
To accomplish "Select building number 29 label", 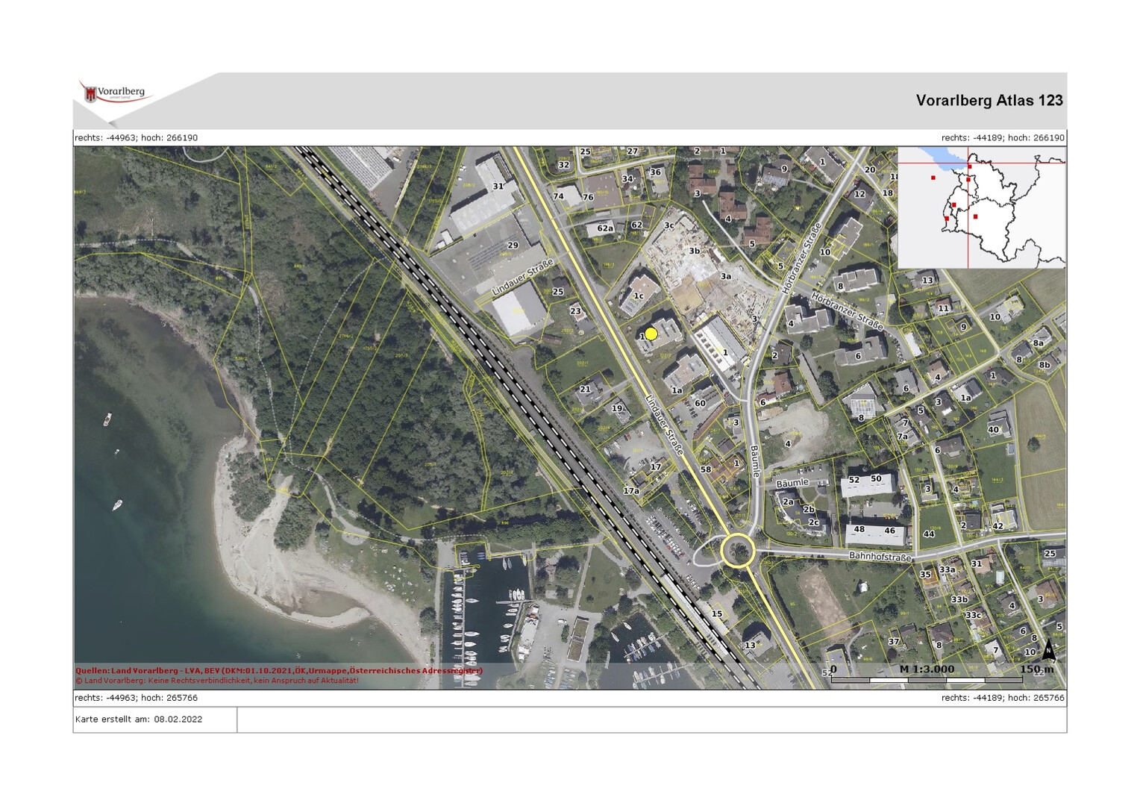I will pos(513,245).
